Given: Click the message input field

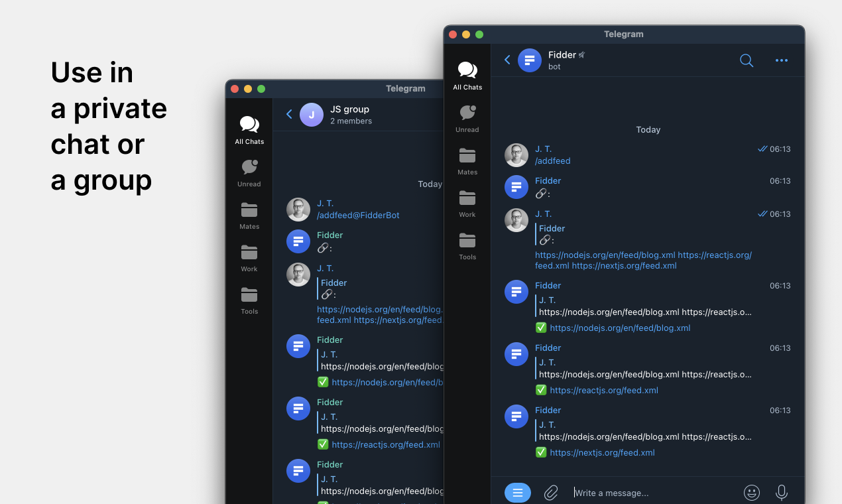Looking at the screenshot, I should [653, 493].
